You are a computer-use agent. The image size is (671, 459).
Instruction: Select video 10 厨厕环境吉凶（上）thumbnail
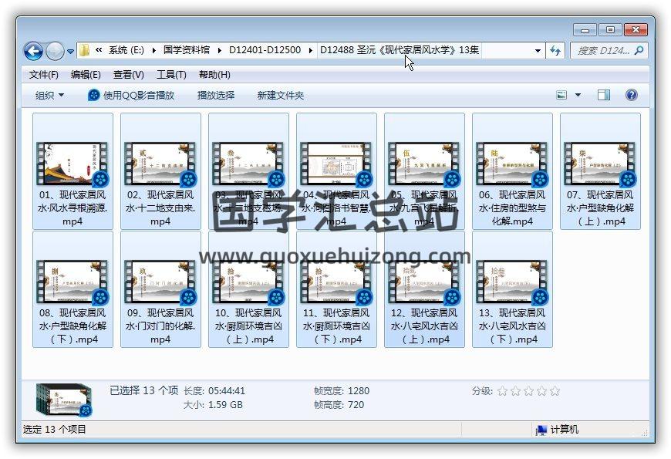tap(248, 282)
